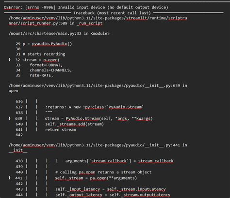The width and height of the screenshot is (230, 198).
Task: Select the 'Traceback (most recent call last)' header
Action: coord(112,13)
